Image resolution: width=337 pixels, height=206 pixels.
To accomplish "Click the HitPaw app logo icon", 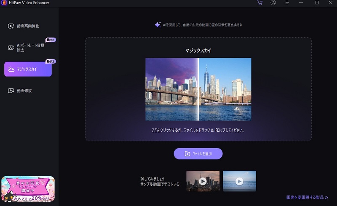I will point(3,3).
